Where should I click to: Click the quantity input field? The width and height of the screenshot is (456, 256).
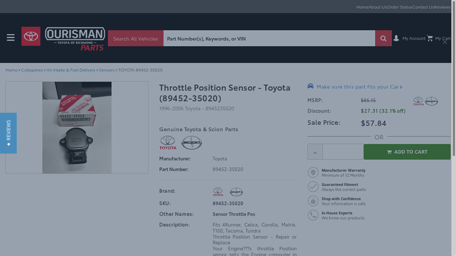point(343,152)
